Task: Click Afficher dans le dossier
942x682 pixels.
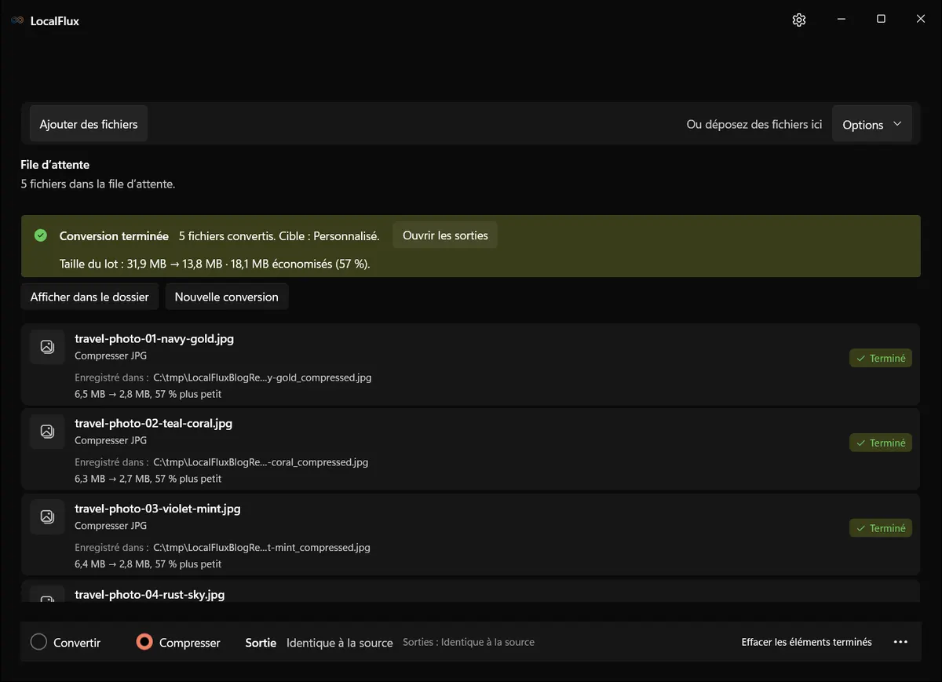Action: [x=89, y=297]
